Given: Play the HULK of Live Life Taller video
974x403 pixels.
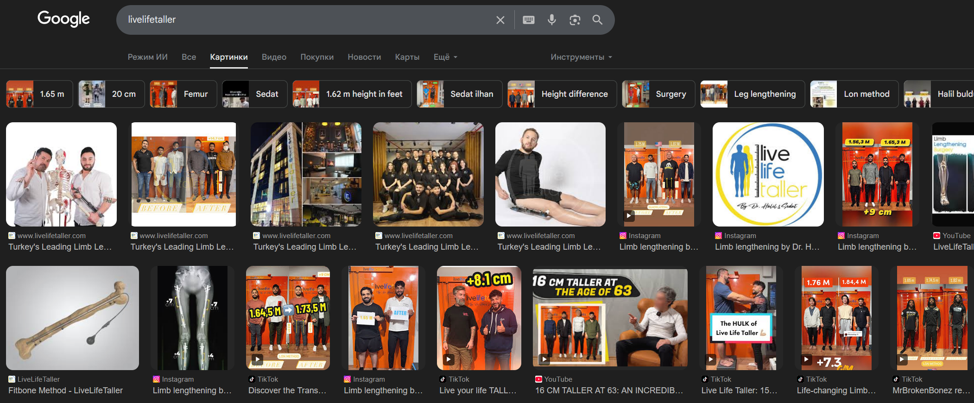Looking at the screenshot, I should click(711, 359).
